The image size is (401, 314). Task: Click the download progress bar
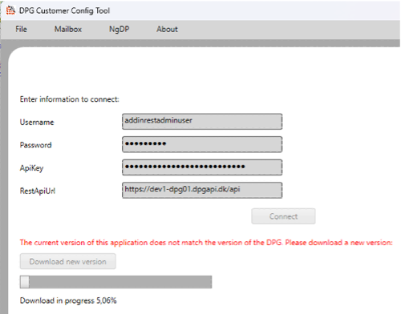click(115, 282)
